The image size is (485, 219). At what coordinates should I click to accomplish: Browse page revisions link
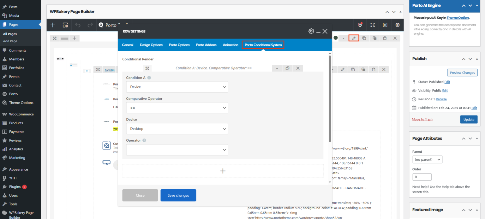pos(441,99)
